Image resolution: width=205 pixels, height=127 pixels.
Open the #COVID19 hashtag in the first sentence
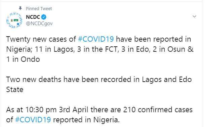96,39
